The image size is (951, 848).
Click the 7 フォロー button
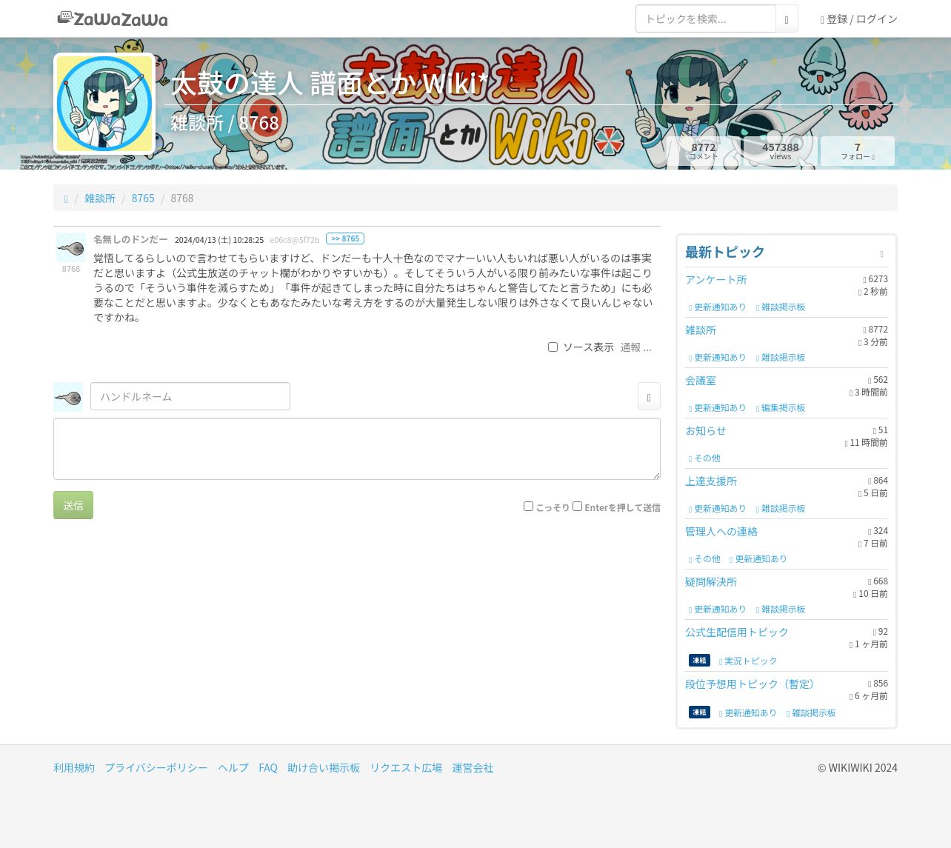pos(858,150)
